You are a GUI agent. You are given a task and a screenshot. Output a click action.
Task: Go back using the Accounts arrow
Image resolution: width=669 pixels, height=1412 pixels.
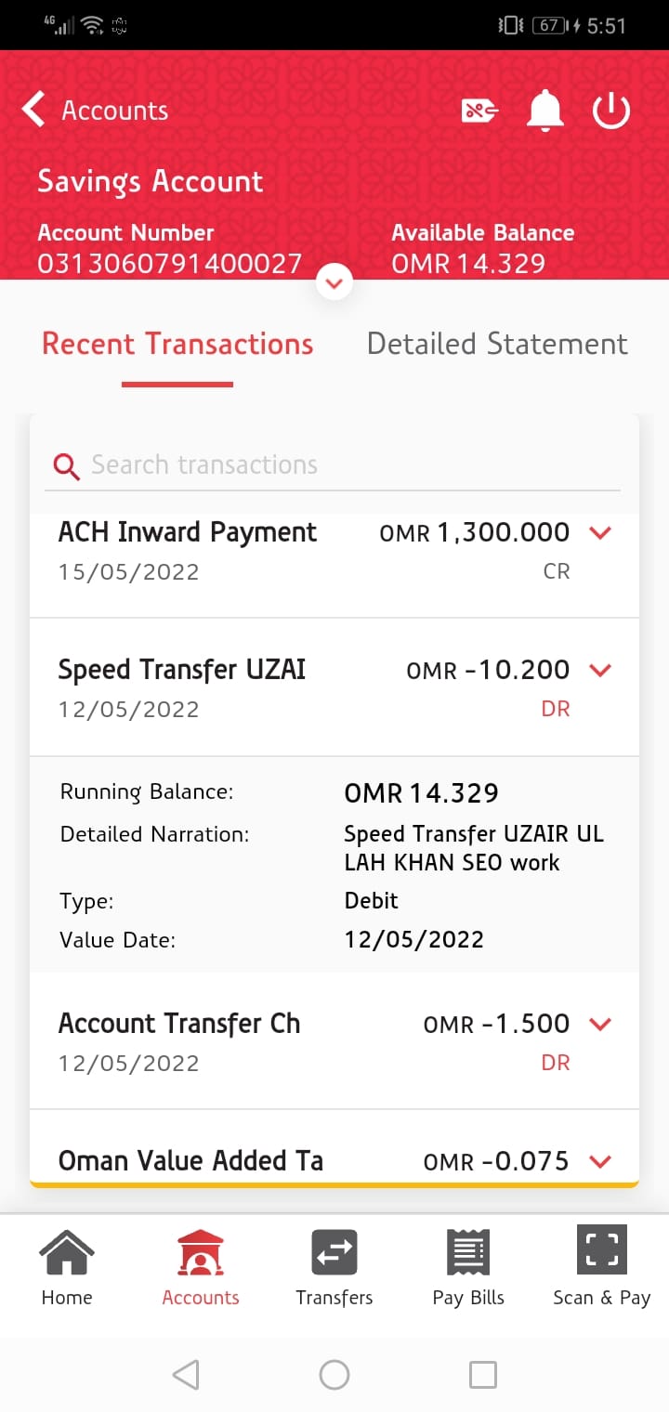click(x=34, y=110)
